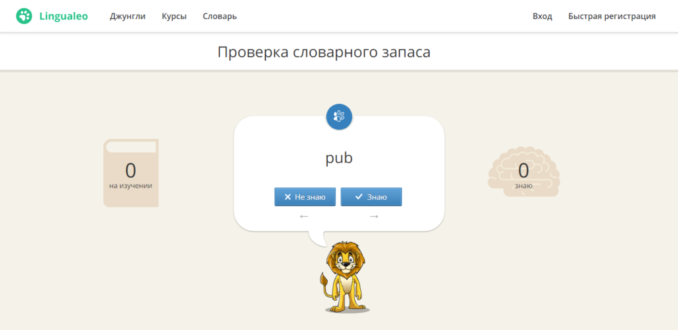Click the blue paw badge above the word card
678x330 pixels.
[339, 117]
